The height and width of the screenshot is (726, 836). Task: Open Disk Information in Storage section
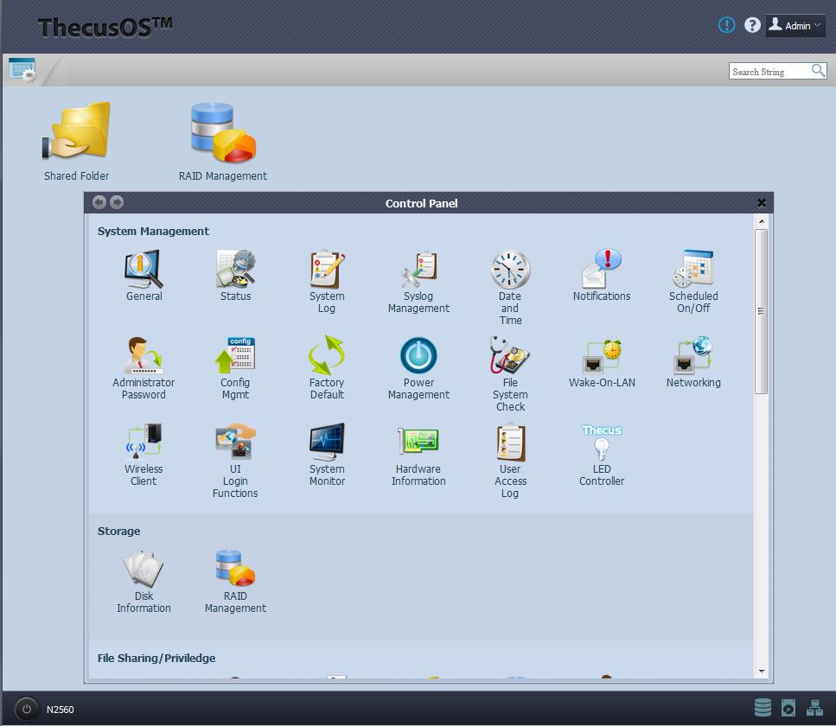tap(144, 582)
